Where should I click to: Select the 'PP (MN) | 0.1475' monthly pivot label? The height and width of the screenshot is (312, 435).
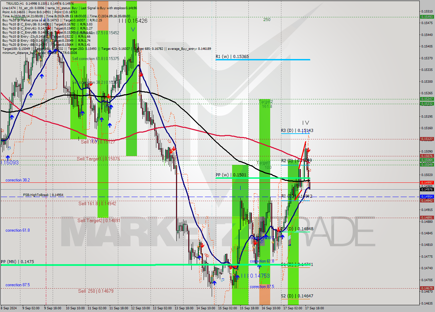click(17, 262)
